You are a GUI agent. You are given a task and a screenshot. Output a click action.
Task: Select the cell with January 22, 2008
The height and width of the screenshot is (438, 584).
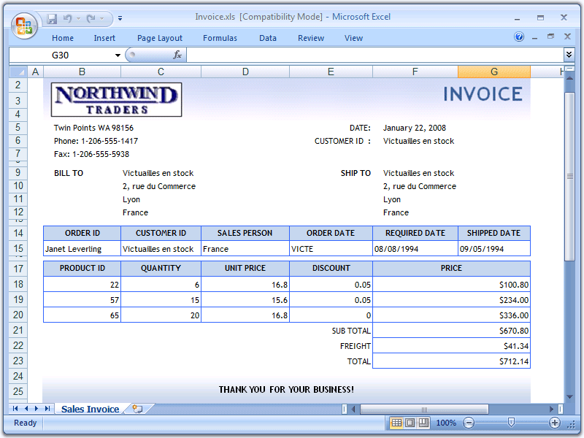click(415, 128)
